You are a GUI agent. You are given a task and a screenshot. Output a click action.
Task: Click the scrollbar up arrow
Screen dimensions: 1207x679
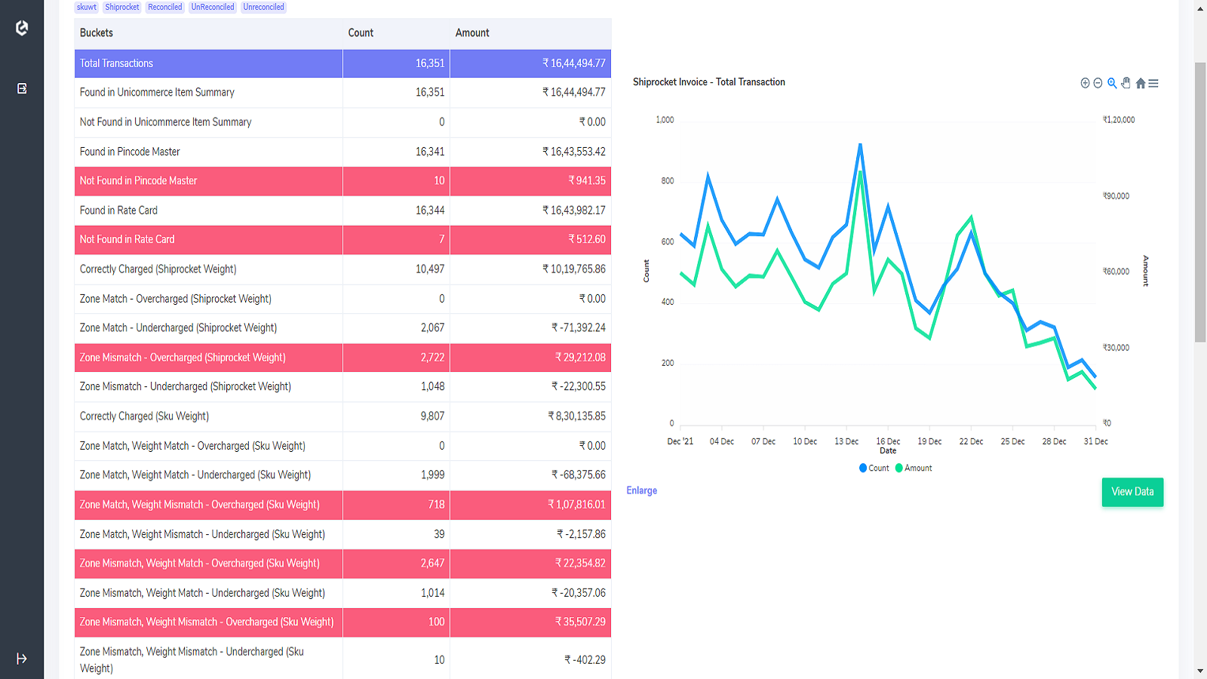click(x=1200, y=8)
